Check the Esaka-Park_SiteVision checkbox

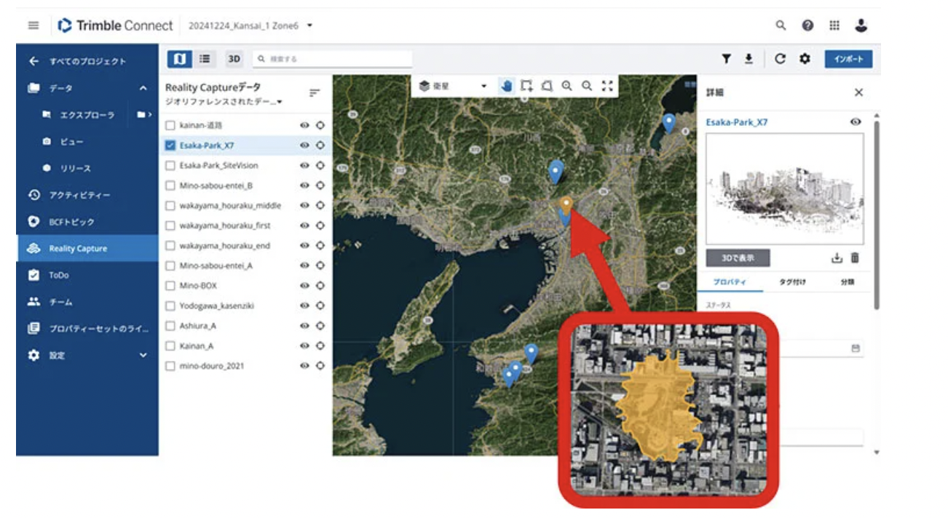(170, 165)
